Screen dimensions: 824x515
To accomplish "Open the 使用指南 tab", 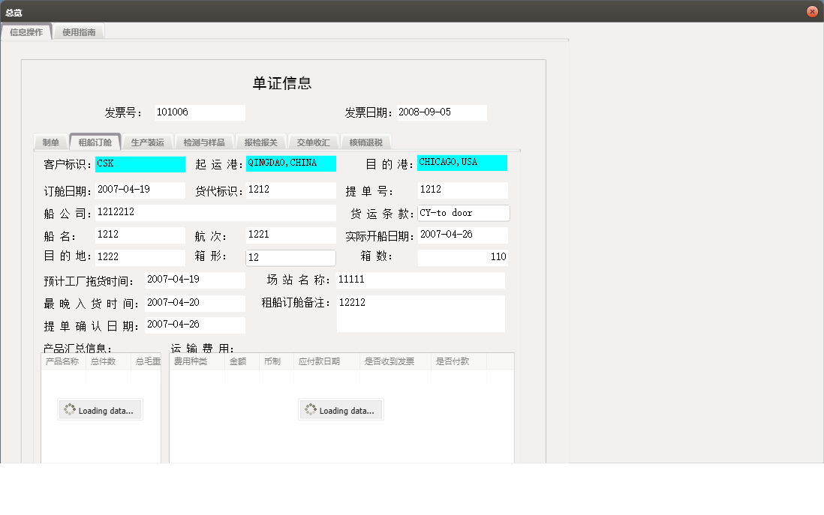I will click(78, 31).
